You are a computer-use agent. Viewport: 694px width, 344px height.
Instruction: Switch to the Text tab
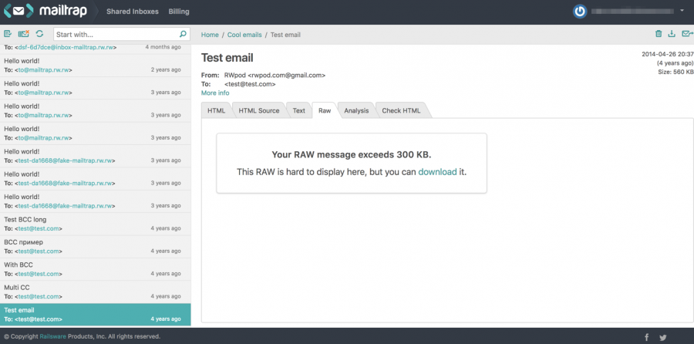tap(298, 111)
